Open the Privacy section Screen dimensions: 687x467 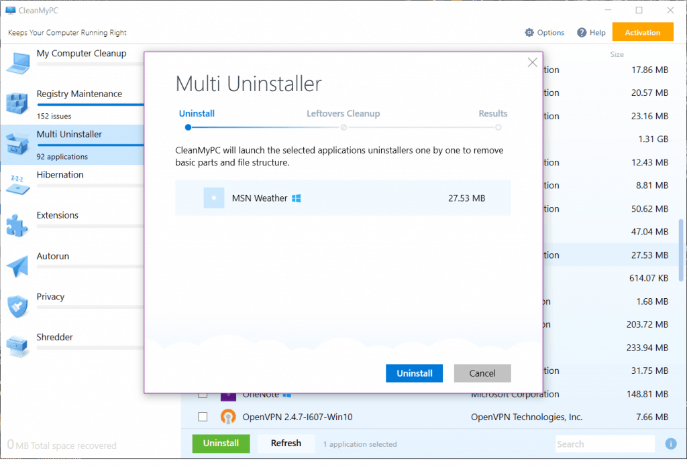[50, 297]
